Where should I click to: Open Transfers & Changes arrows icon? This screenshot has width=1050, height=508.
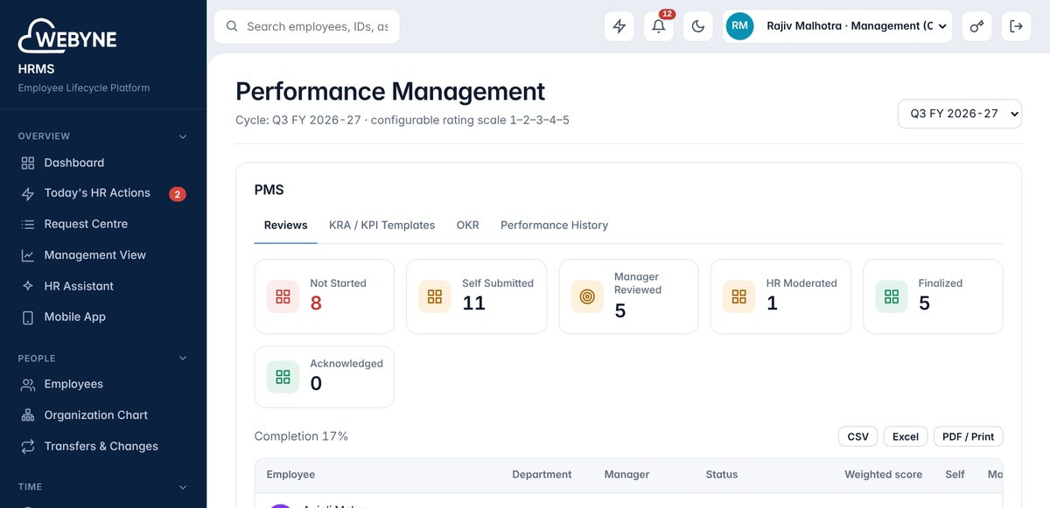(x=28, y=447)
